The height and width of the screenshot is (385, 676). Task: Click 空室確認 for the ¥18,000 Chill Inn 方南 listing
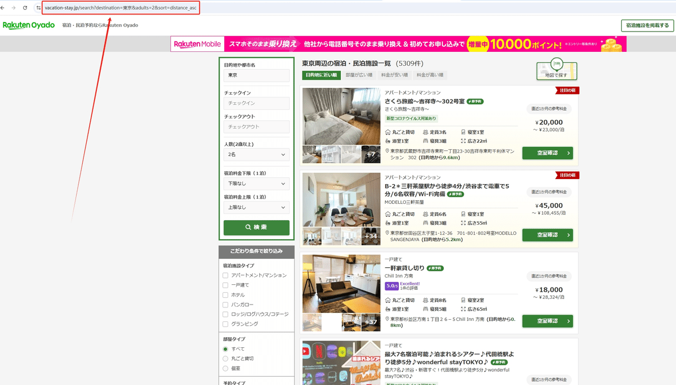point(548,321)
